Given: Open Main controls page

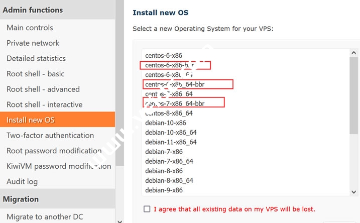Looking at the screenshot, I should 30,28.
